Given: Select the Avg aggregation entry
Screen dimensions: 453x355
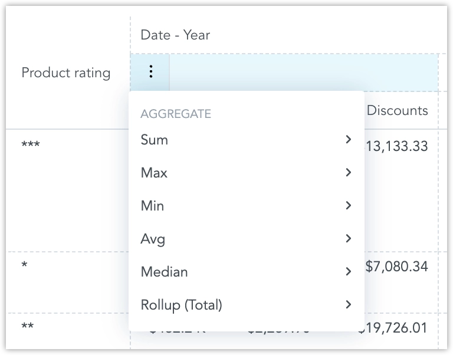Looking at the screenshot, I should coord(153,239).
